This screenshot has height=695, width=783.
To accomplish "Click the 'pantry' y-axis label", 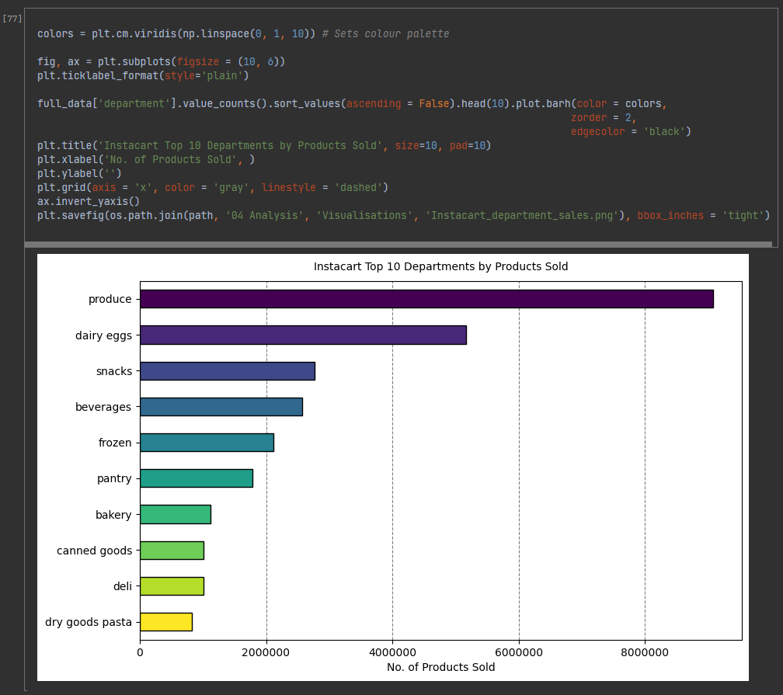I will (x=114, y=479).
